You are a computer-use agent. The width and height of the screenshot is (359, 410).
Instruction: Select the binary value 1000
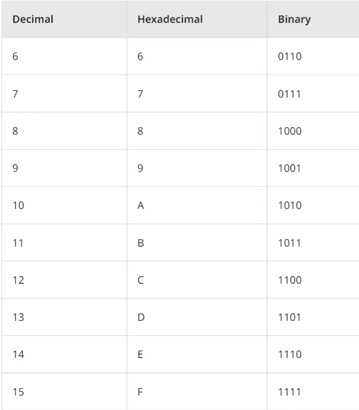click(290, 131)
